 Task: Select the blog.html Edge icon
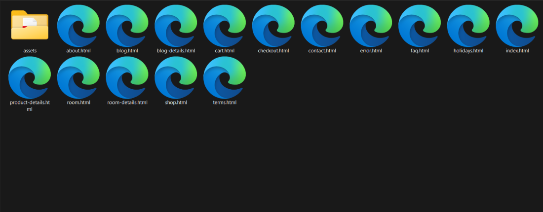(x=127, y=26)
